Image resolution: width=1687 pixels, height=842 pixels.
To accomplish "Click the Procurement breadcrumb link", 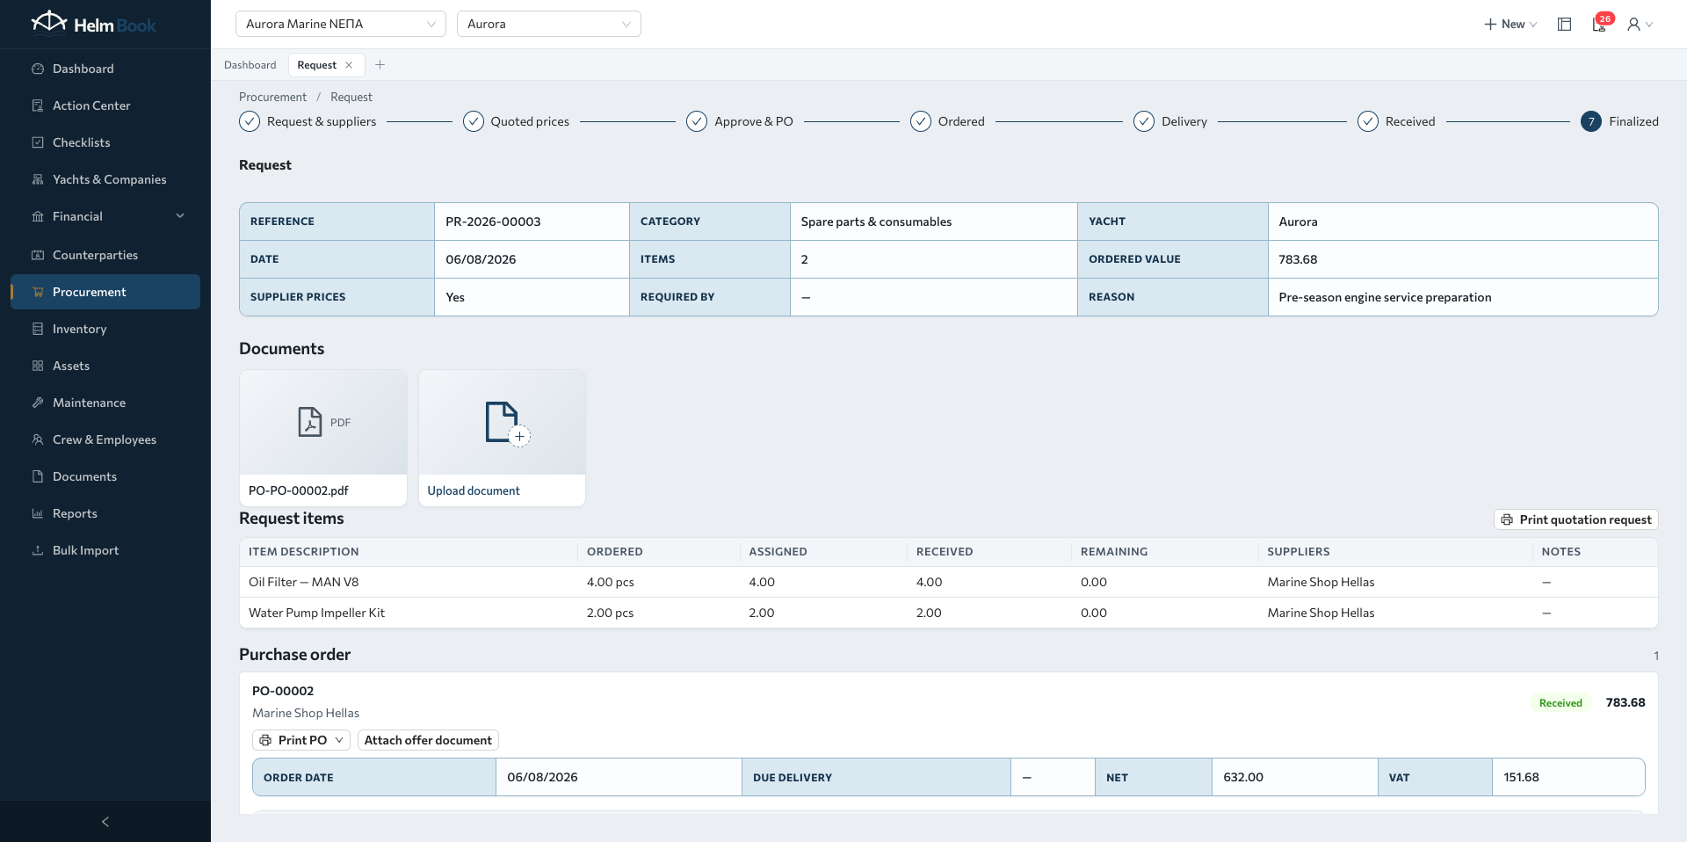I will (x=272, y=97).
